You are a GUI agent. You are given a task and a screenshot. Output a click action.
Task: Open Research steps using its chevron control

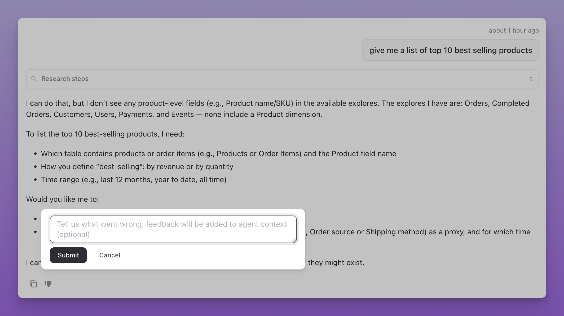tap(531, 79)
